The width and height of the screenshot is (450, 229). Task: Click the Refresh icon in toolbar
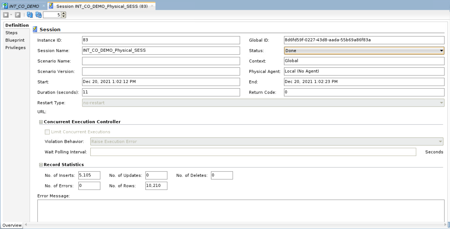pos(30,15)
